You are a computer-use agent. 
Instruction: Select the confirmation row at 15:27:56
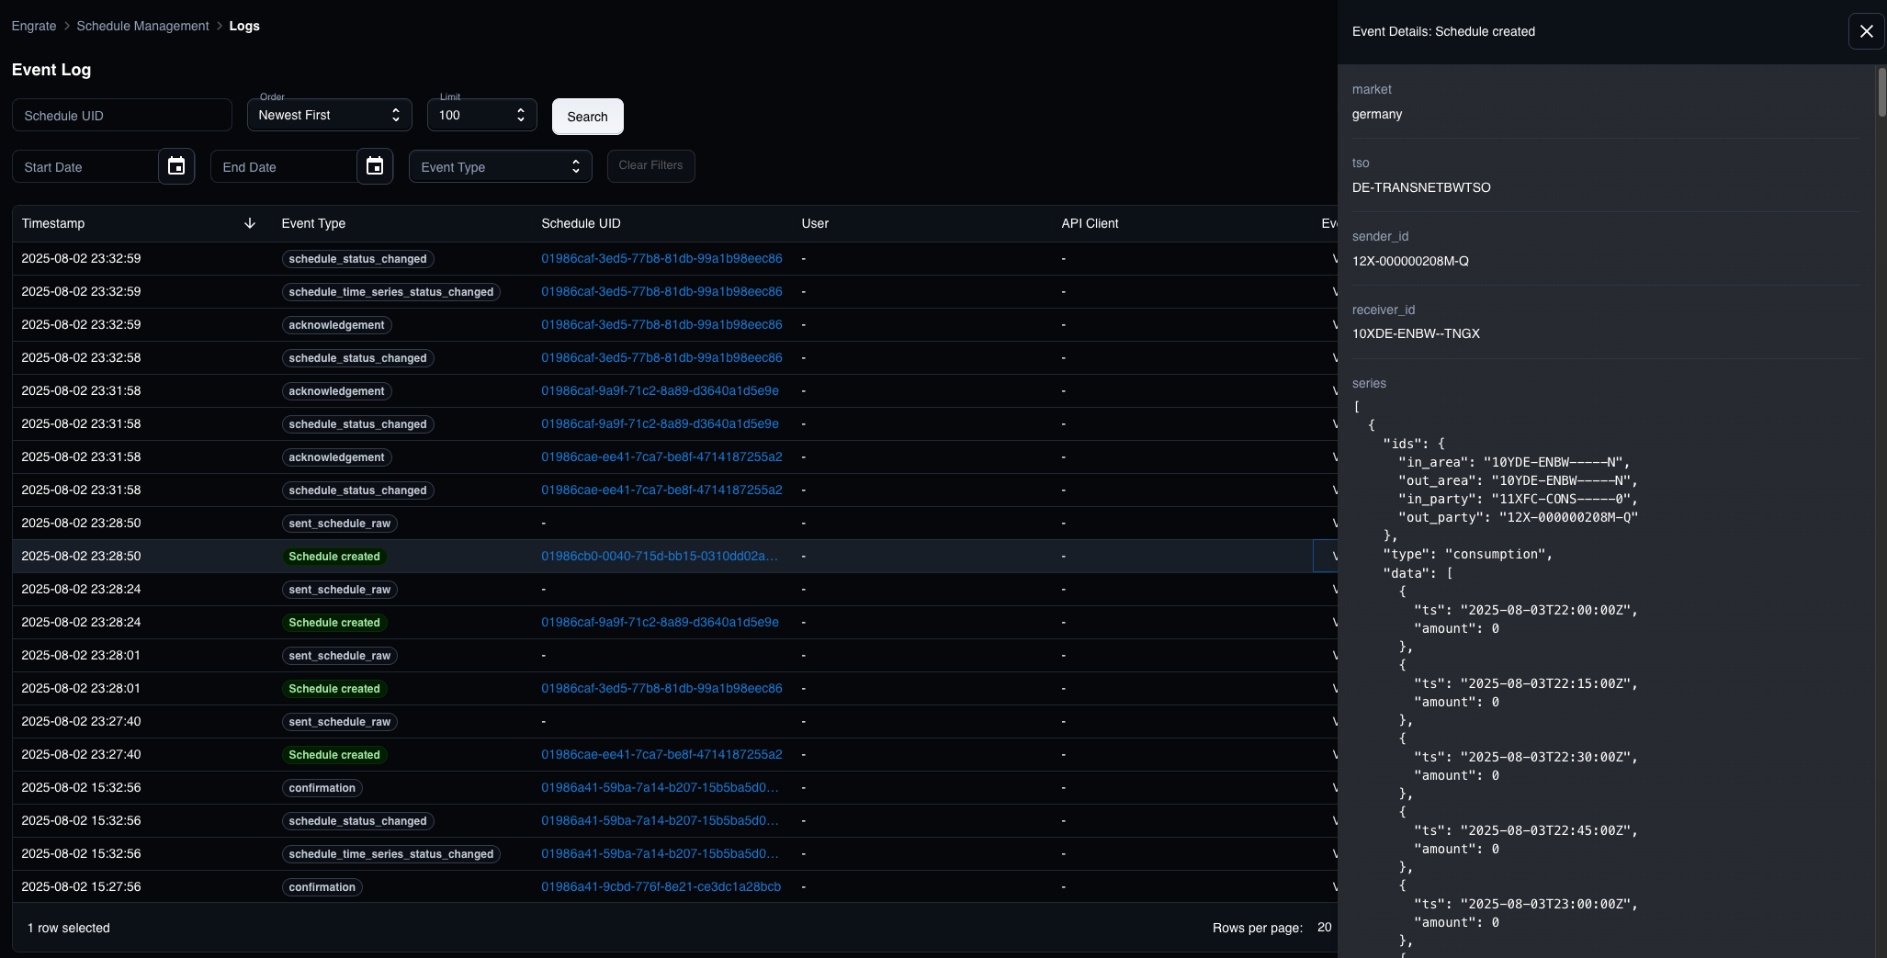[x=322, y=886]
